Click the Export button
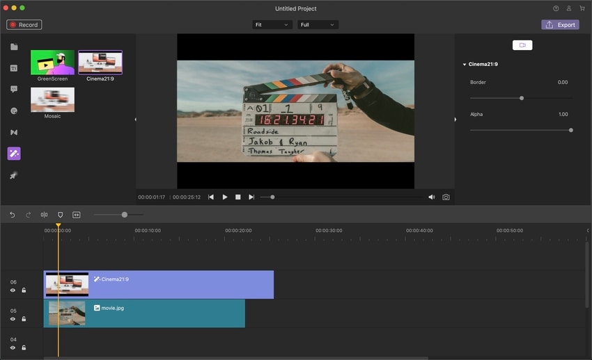 (x=560, y=24)
